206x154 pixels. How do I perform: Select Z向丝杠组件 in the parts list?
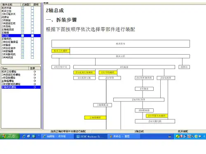[x=9, y=48]
